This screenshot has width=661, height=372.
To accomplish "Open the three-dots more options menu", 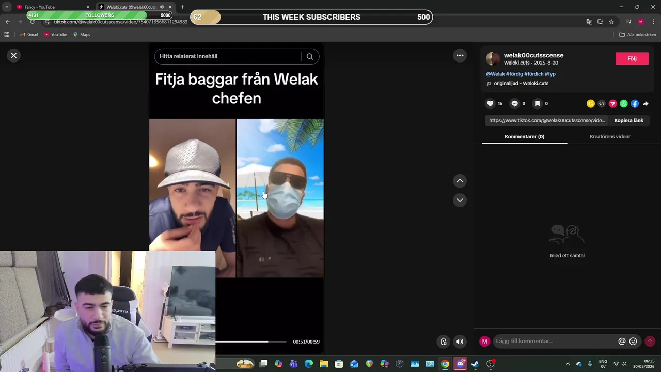I will click(460, 55).
